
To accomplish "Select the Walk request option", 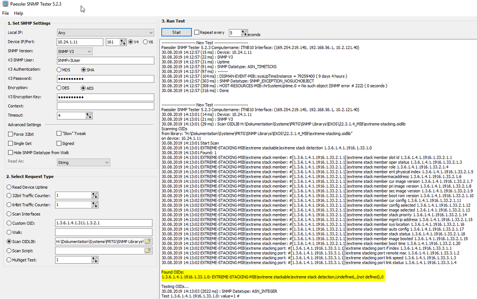I will pyautogui.click(x=9, y=232).
